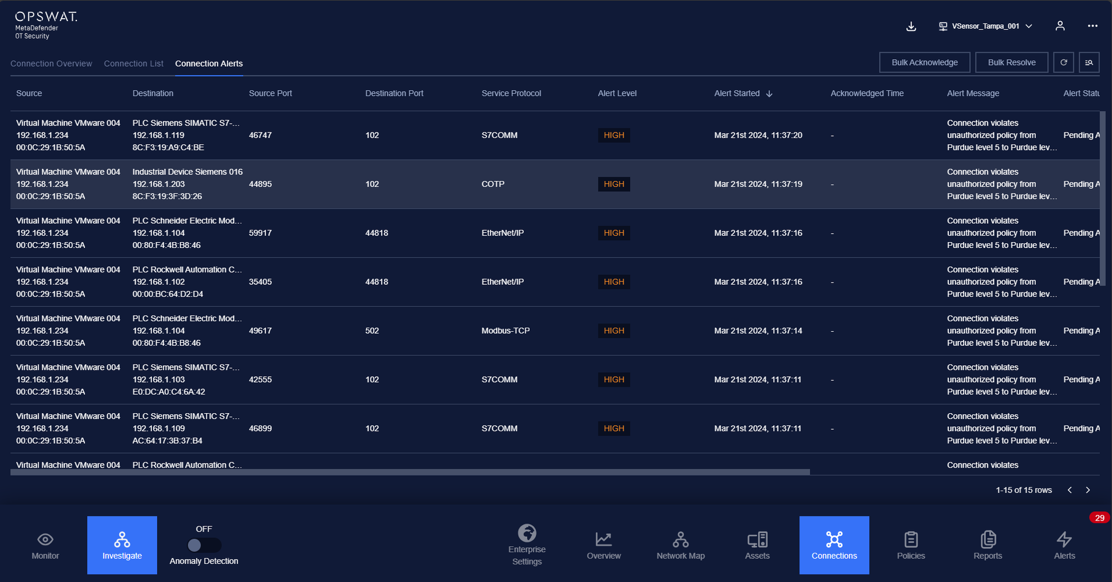The image size is (1112, 582).
Task: Click the COTP protocol cell
Action: 493,184
